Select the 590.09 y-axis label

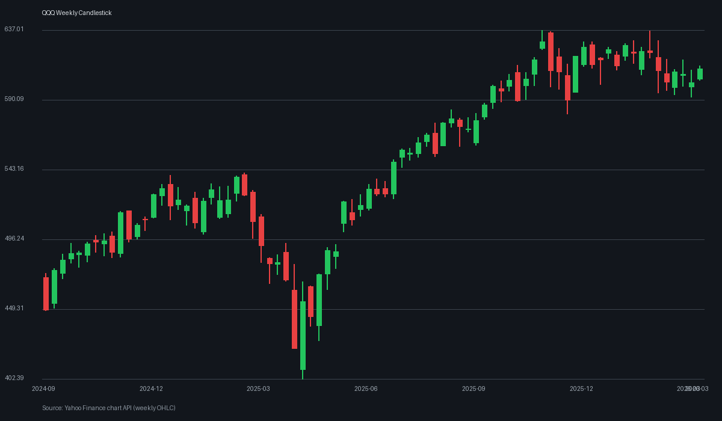coord(14,99)
